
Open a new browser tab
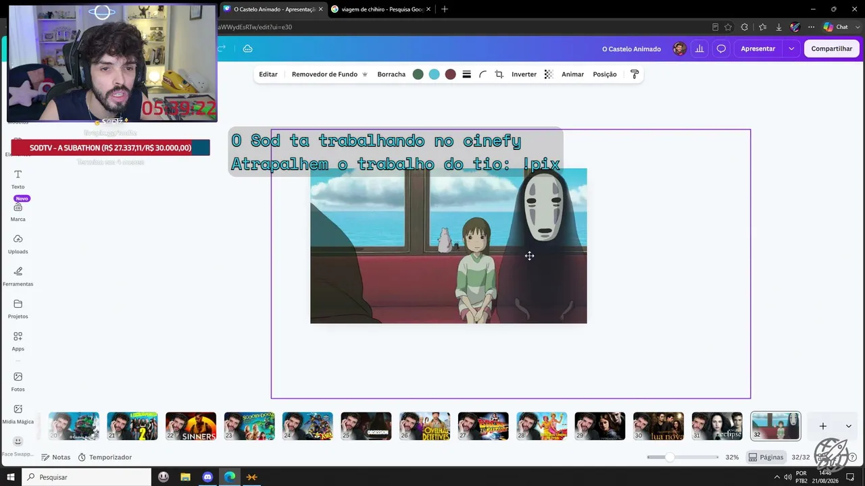[444, 9]
